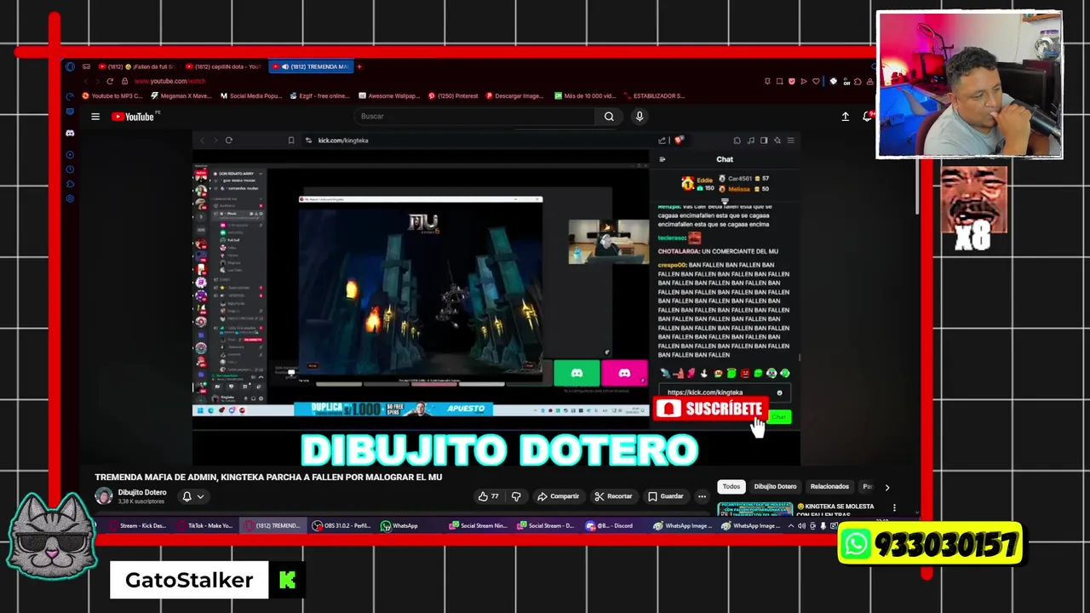Click the YouTube logo to go home
1090x613 pixels.
coord(134,117)
